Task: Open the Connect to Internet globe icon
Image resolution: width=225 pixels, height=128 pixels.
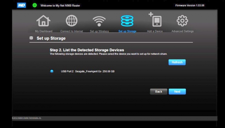Action: click(x=72, y=21)
